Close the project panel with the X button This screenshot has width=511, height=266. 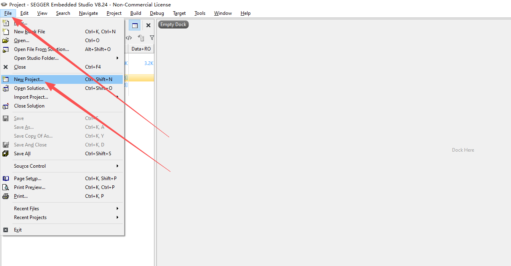tap(148, 25)
